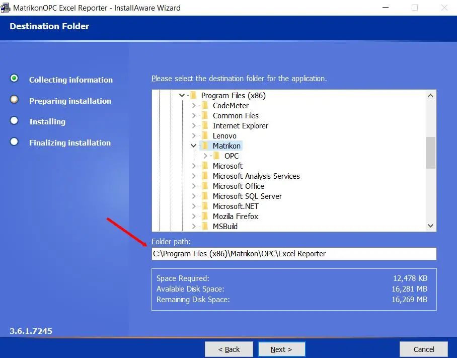Click the Microsoft.NET folder icon
This screenshot has height=358, width=457.
click(205, 206)
